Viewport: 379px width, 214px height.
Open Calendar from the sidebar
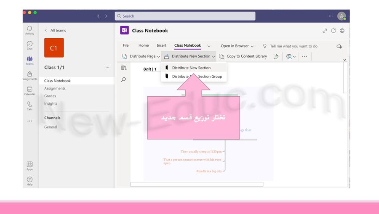(x=29, y=91)
